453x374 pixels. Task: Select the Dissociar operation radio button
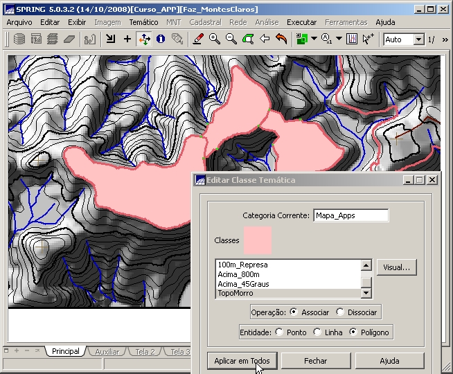click(340, 312)
